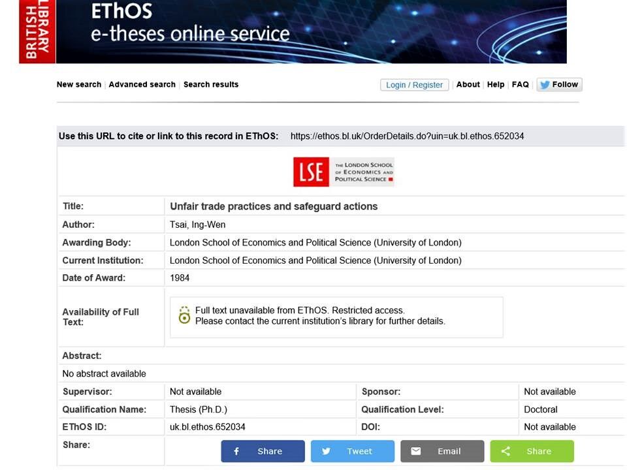Click the EThOS ID uk.bl.ethos.652034 value
Screen dimensions: 627x470
click(x=208, y=427)
